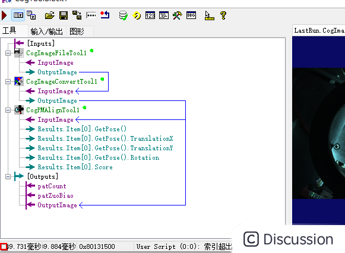Select the GetPose().Rotation terminal
Screen dimensions: 345x253
tap(99, 157)
